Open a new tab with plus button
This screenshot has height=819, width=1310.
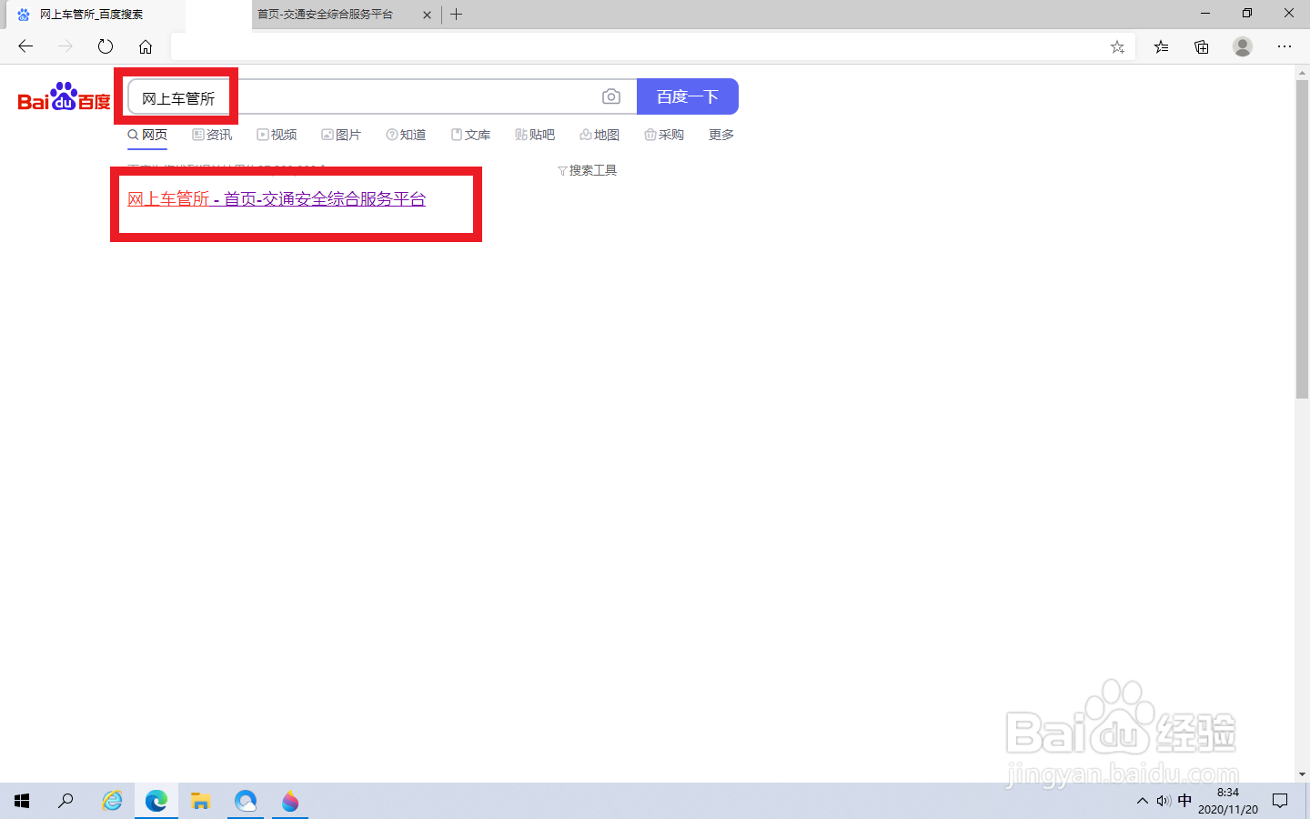pos(457,15)
